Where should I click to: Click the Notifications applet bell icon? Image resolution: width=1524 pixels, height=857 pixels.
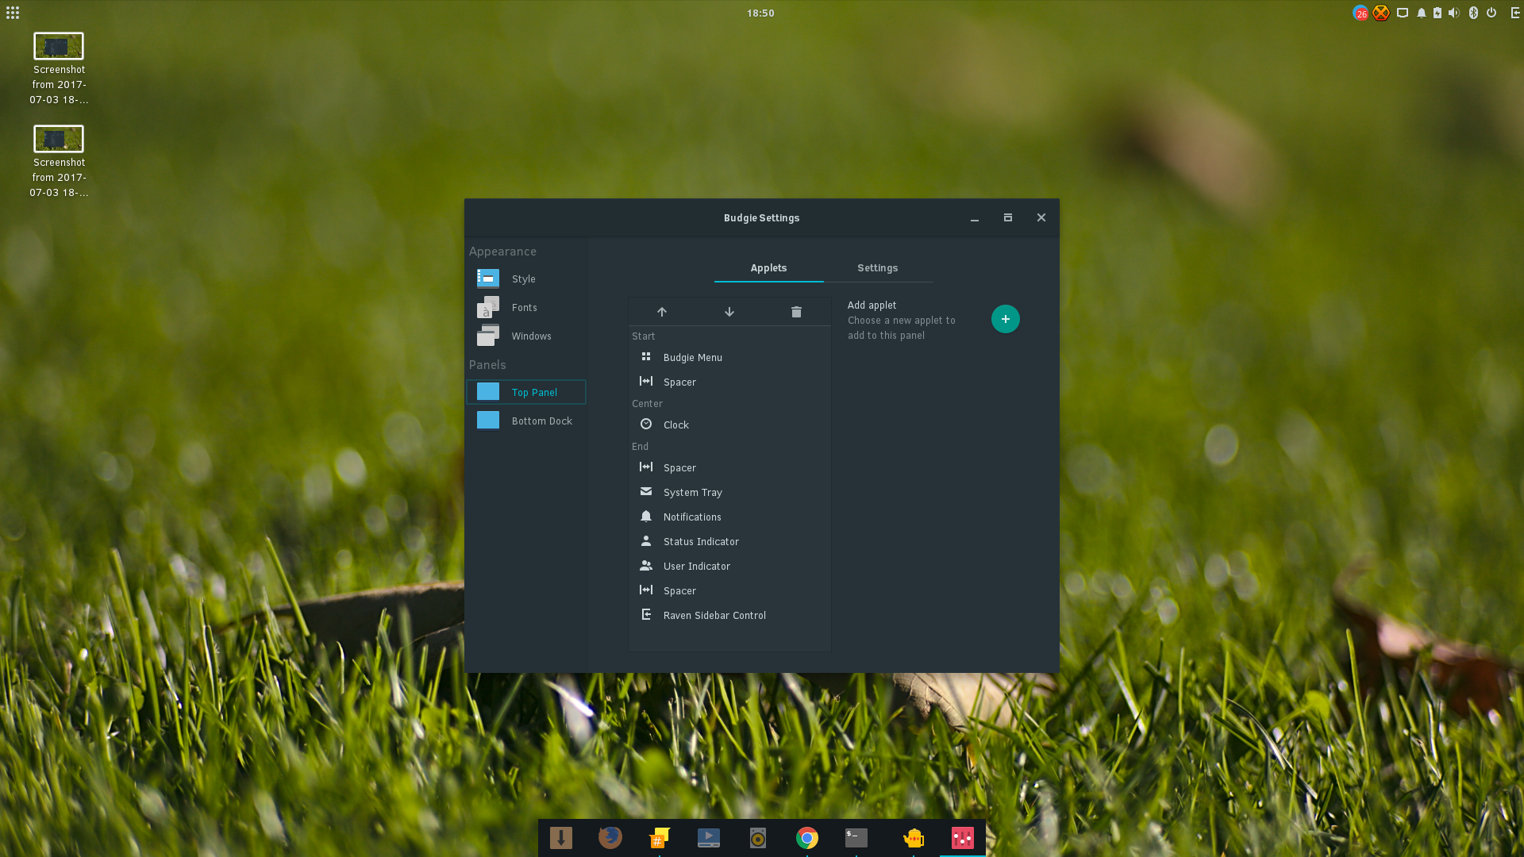646,517
